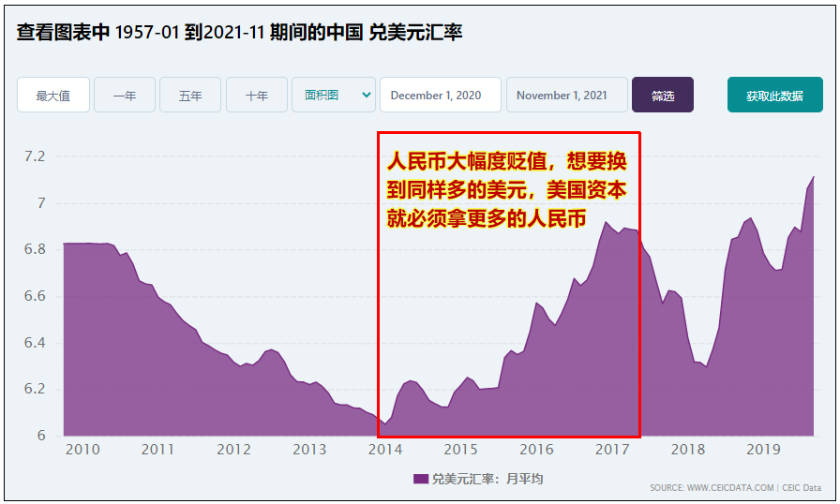The height and width of the screenshot is (504, 840).
Task: Select the 一年 time range
Action: [x=125, y=96]
